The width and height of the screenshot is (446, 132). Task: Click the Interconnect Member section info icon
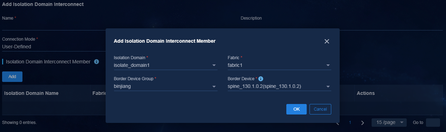(96, 62)
